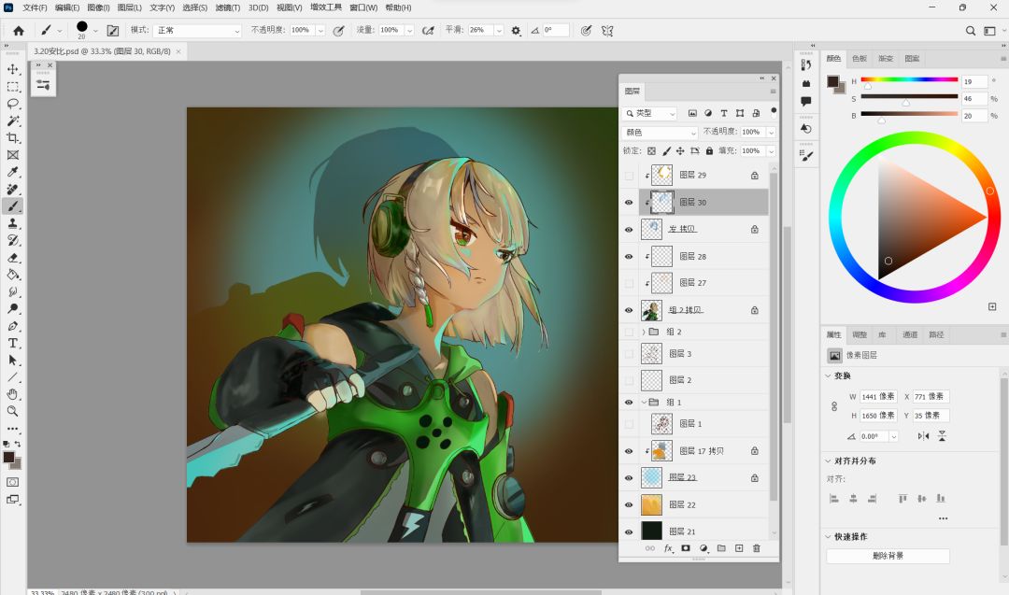Click the 删除背景 button
Screen dimensions: 1009x595
[x=888, y=556]
